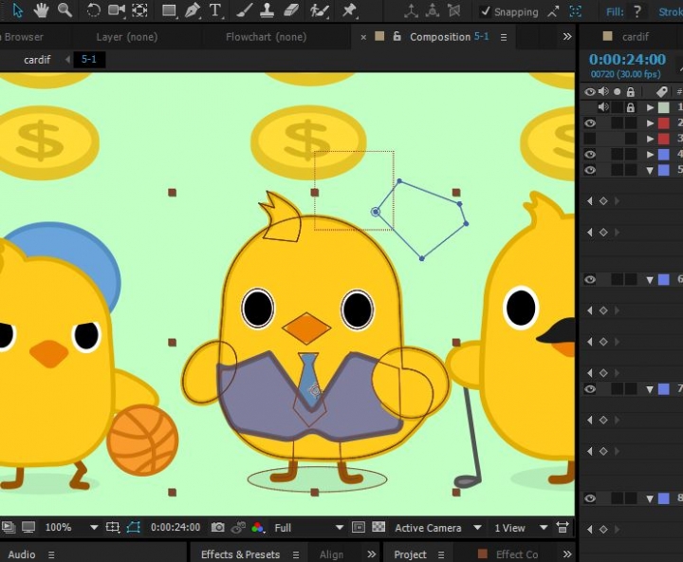This screenshot has width=683, height=562.
Task: Select the Eraser tool
Action: 291,10
